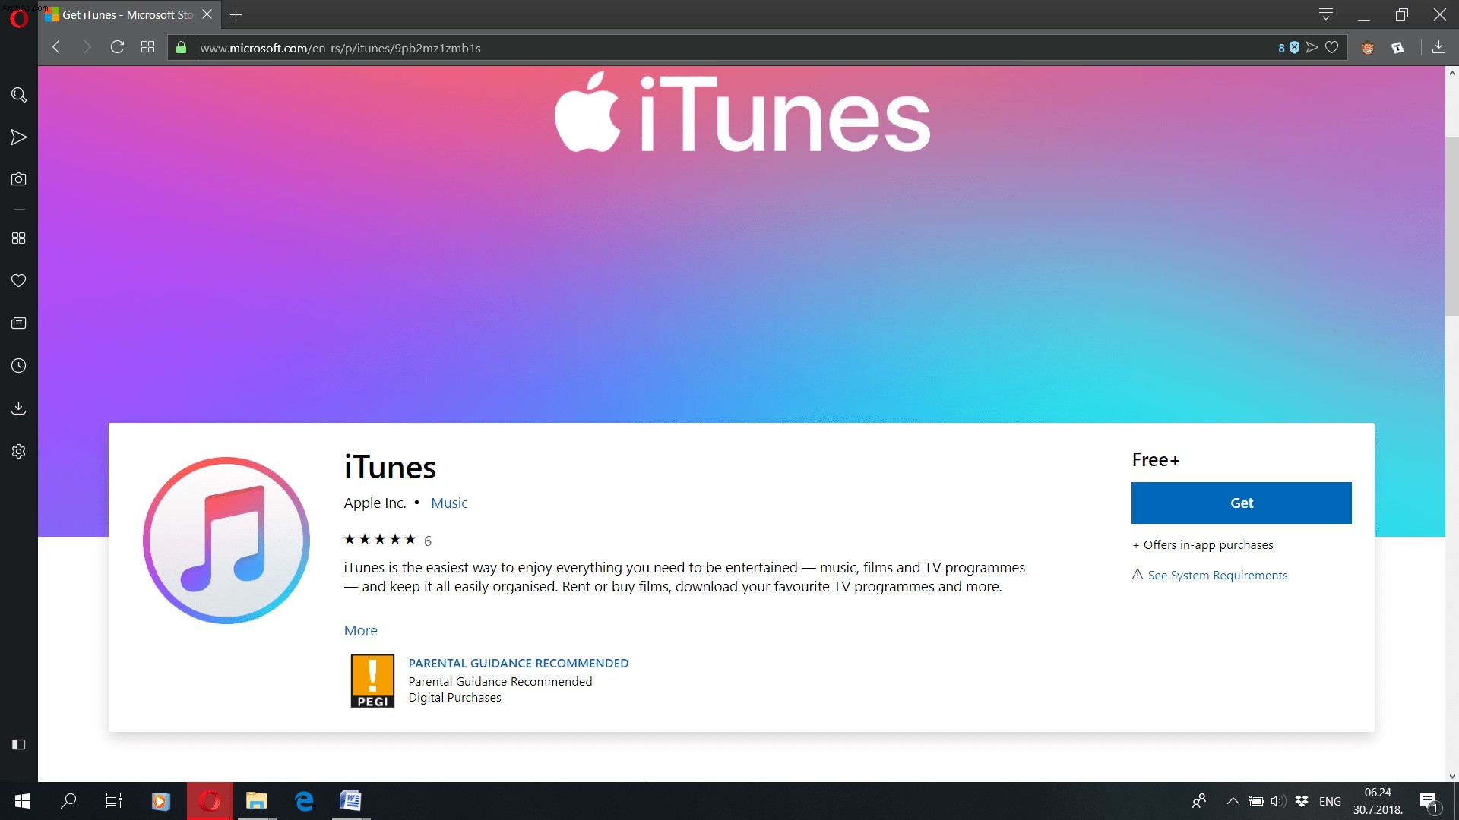Screen dimensions: 1459x820
Task: Open the Action Center notifications
Action: tap(1429, 802)
